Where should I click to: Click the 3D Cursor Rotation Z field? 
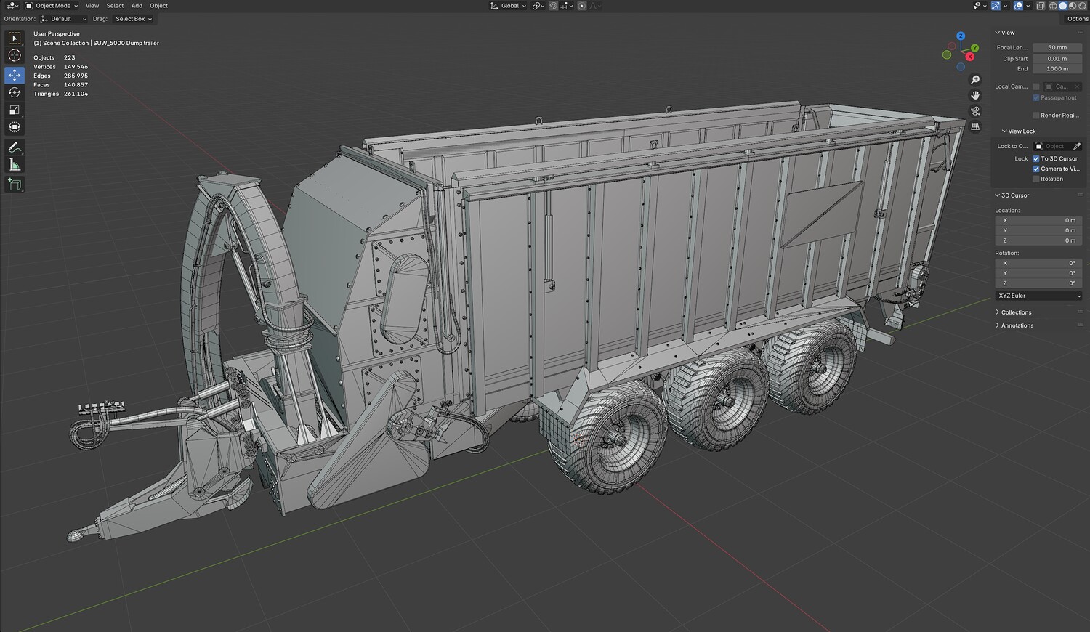pyautogui.click(x=1039, y=283)
